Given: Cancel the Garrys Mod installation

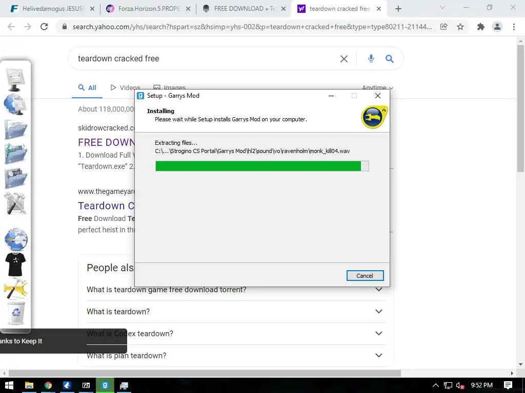Looking at the screenshot, I should [365, 276].
